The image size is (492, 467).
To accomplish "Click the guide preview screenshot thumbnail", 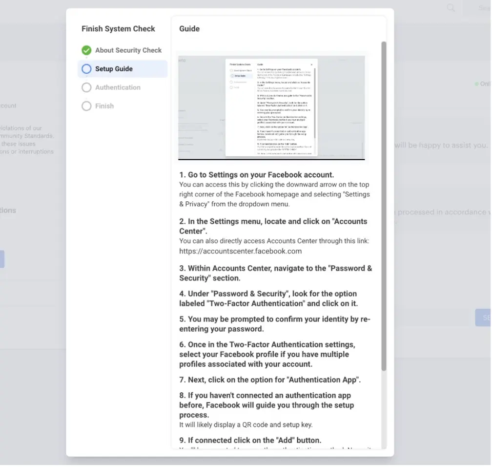I will click(x=271, y=108).
